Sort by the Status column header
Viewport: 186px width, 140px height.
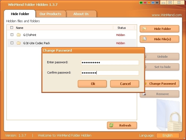click(122, 28)
